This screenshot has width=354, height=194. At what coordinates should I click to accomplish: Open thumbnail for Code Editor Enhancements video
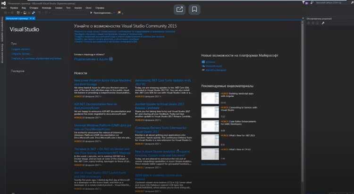pyautogui.click(x=210, y=126)
